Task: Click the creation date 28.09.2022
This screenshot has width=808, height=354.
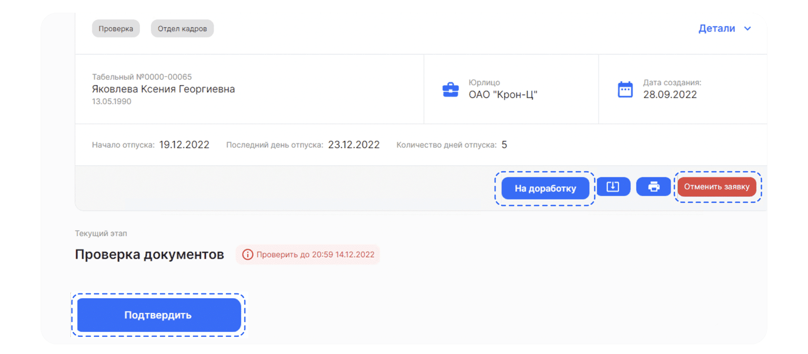Action: pyautogui.click(x=670, y=95)
